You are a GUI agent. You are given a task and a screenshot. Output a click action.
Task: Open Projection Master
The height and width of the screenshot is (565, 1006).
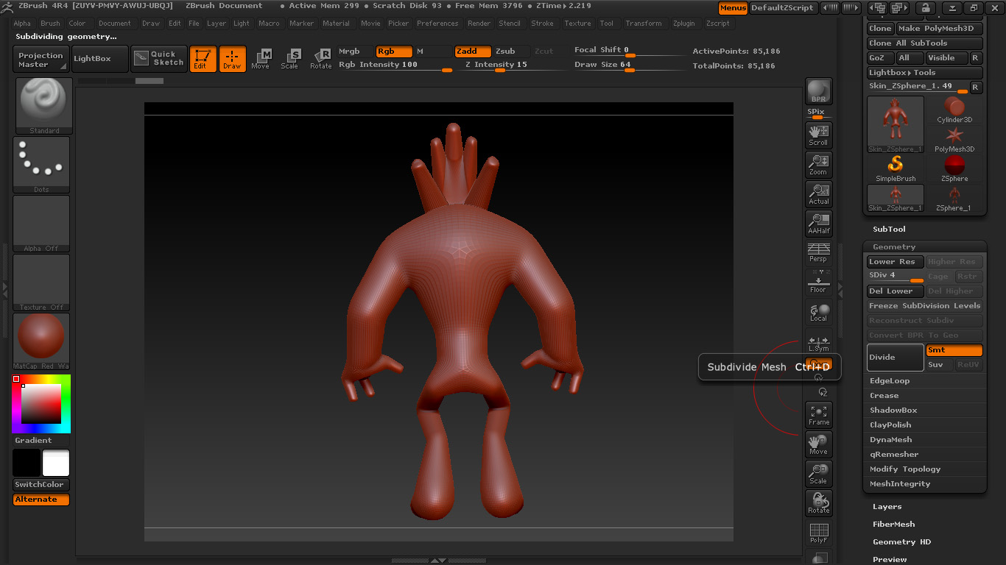click(x=41, y=60)
